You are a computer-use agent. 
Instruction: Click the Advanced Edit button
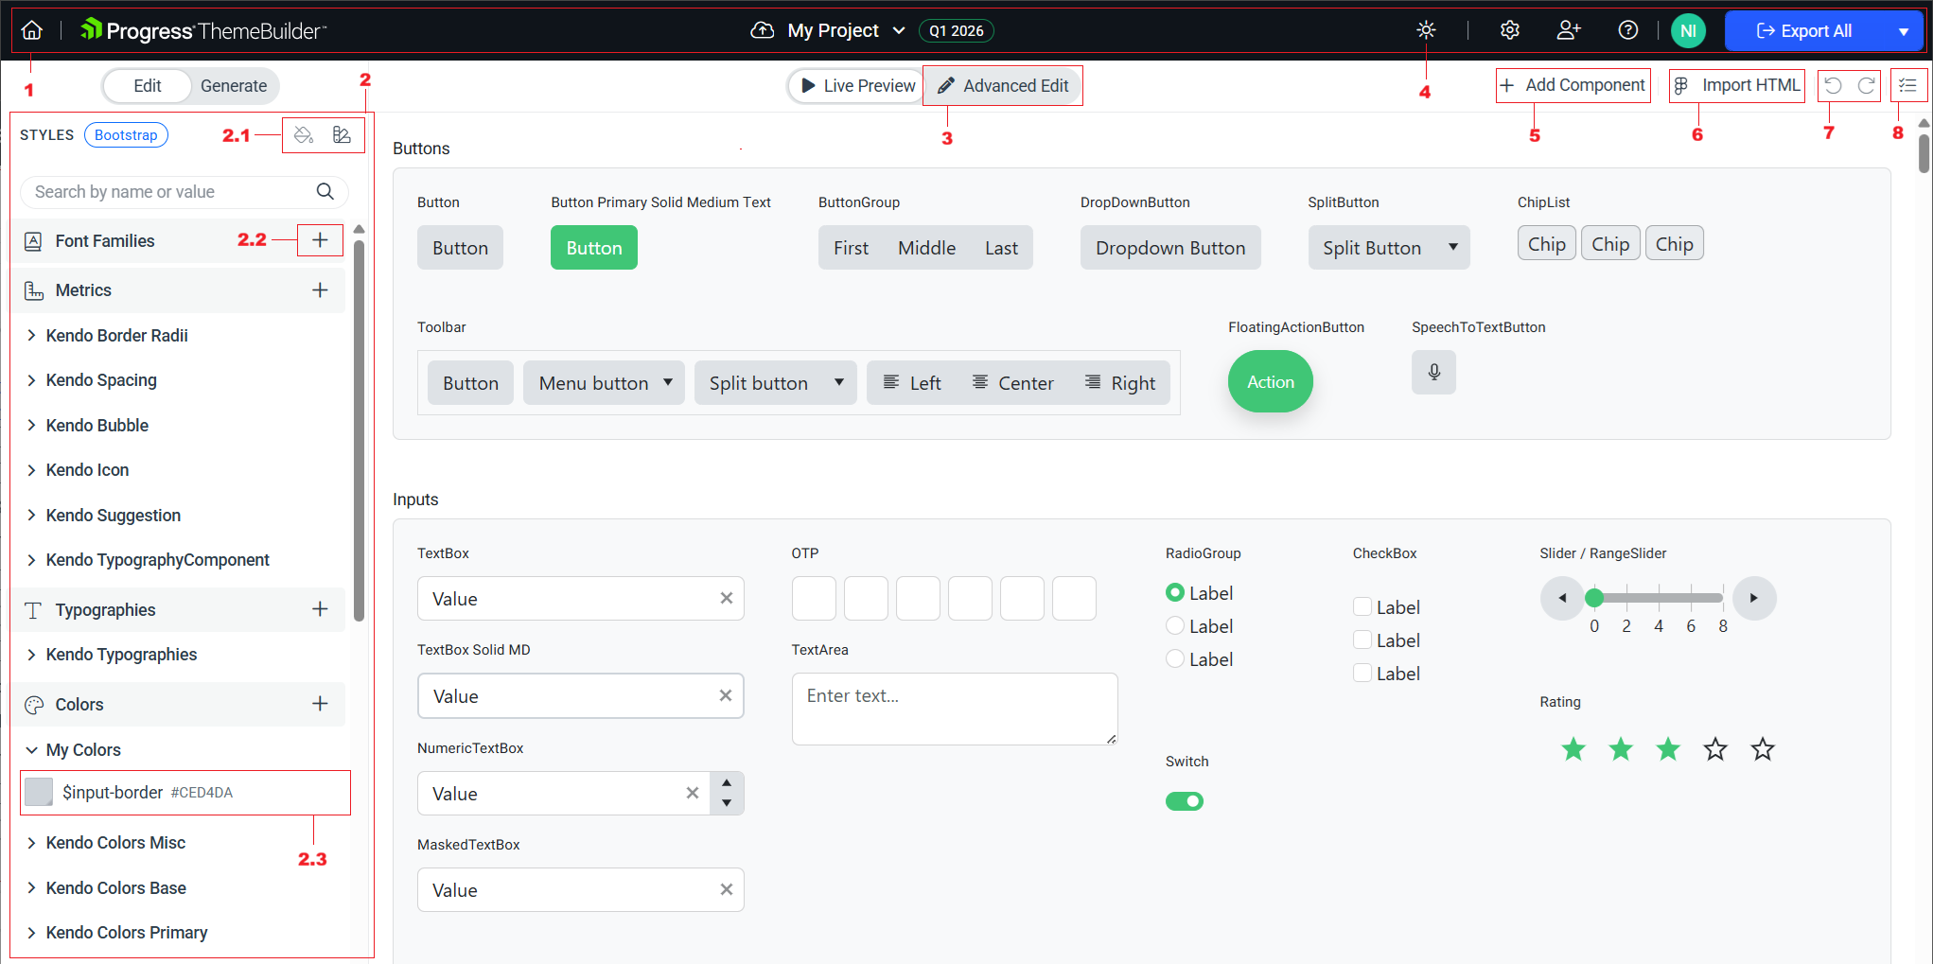tap(1002, 85)
